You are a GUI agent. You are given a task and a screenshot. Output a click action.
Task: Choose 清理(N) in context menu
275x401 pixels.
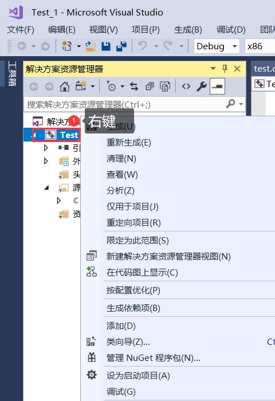(121, 159)
